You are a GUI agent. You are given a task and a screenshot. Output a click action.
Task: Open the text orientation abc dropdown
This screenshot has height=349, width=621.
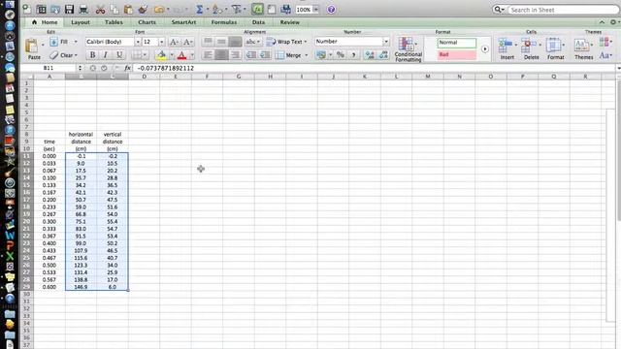click(x=253, y=42)
